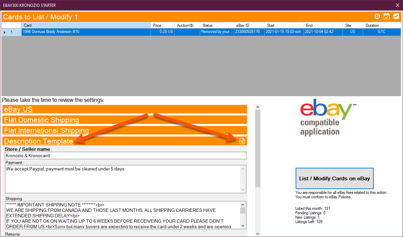Sort by the End column header
Viewport: 403px width, 237px height.
pyautogui.click(x=323, y=25)
